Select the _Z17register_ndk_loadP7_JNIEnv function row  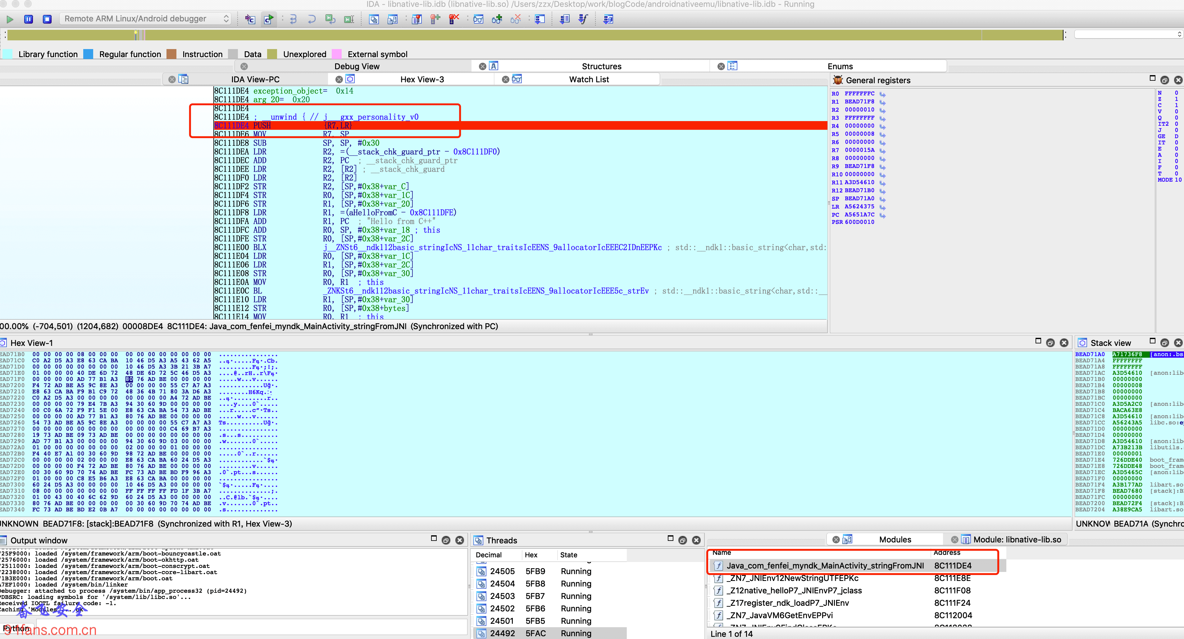click(x=858, y=603)
